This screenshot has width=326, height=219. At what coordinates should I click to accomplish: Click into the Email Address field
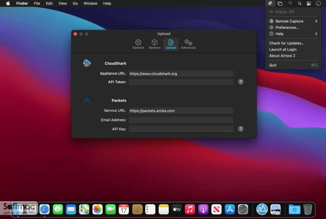click(x=181, y=120)
